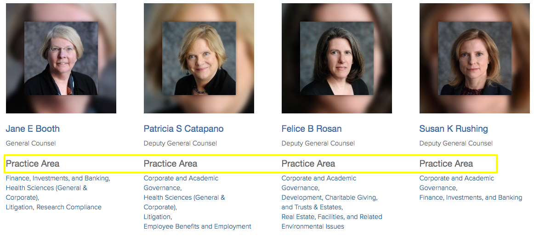Open Jane Booth's Finance, Investments, and Banking link
Viewport: 534px width, 236px height.
pos(57,178)
